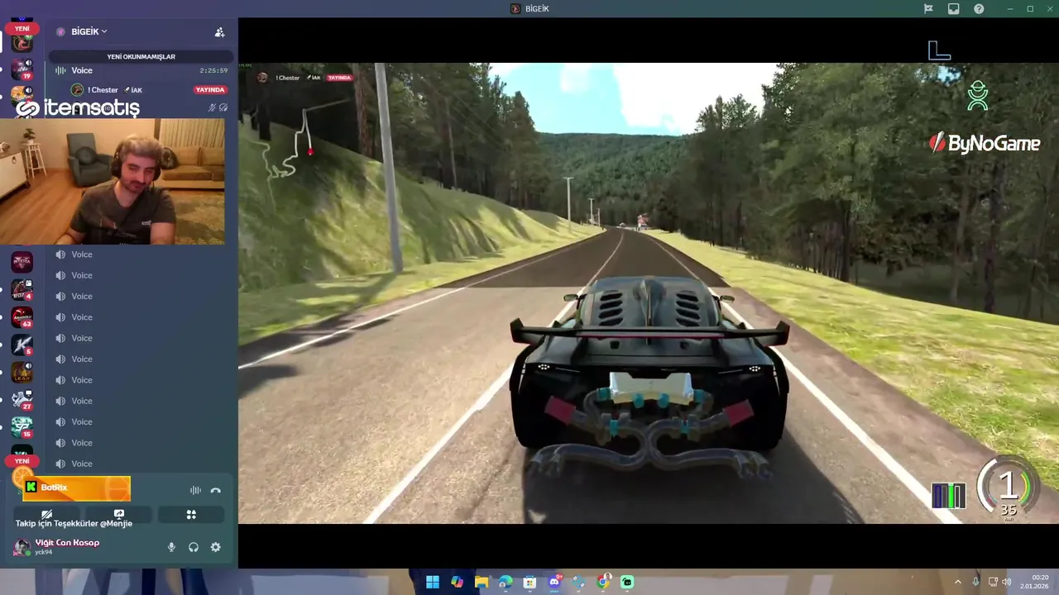
Task: Click the Yiğit Can Kasap user avatar
Action: (x=22, y=547)
